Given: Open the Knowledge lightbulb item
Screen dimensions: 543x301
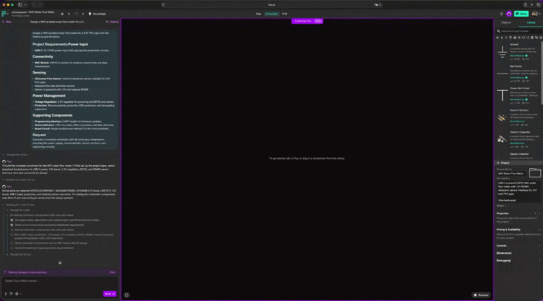Looking at the screenshot, I should coord(97,14).
